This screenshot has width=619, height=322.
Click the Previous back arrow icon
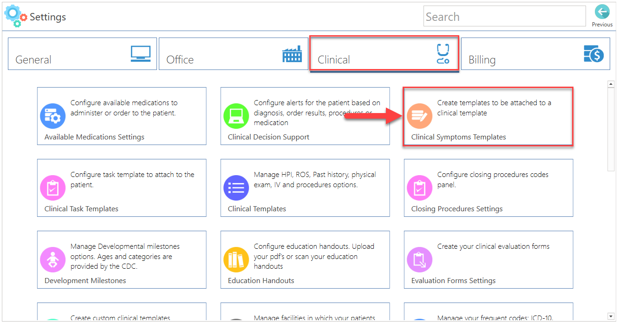(x=602, y=12)
